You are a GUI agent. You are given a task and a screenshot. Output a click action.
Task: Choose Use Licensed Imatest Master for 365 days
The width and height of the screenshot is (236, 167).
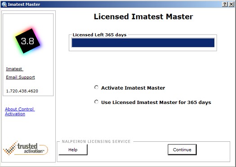coord(96,102)
